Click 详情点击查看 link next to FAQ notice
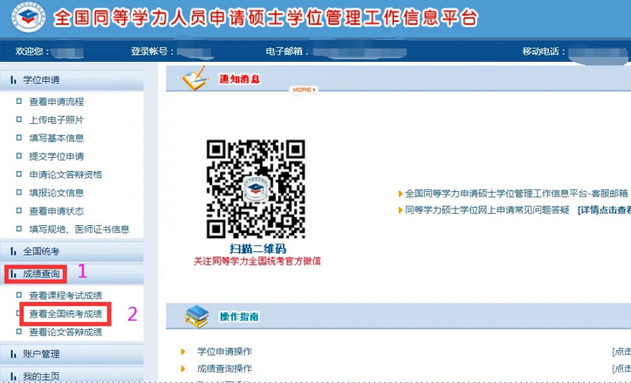This screenshot has height=383, width=631. click(604, 210)
